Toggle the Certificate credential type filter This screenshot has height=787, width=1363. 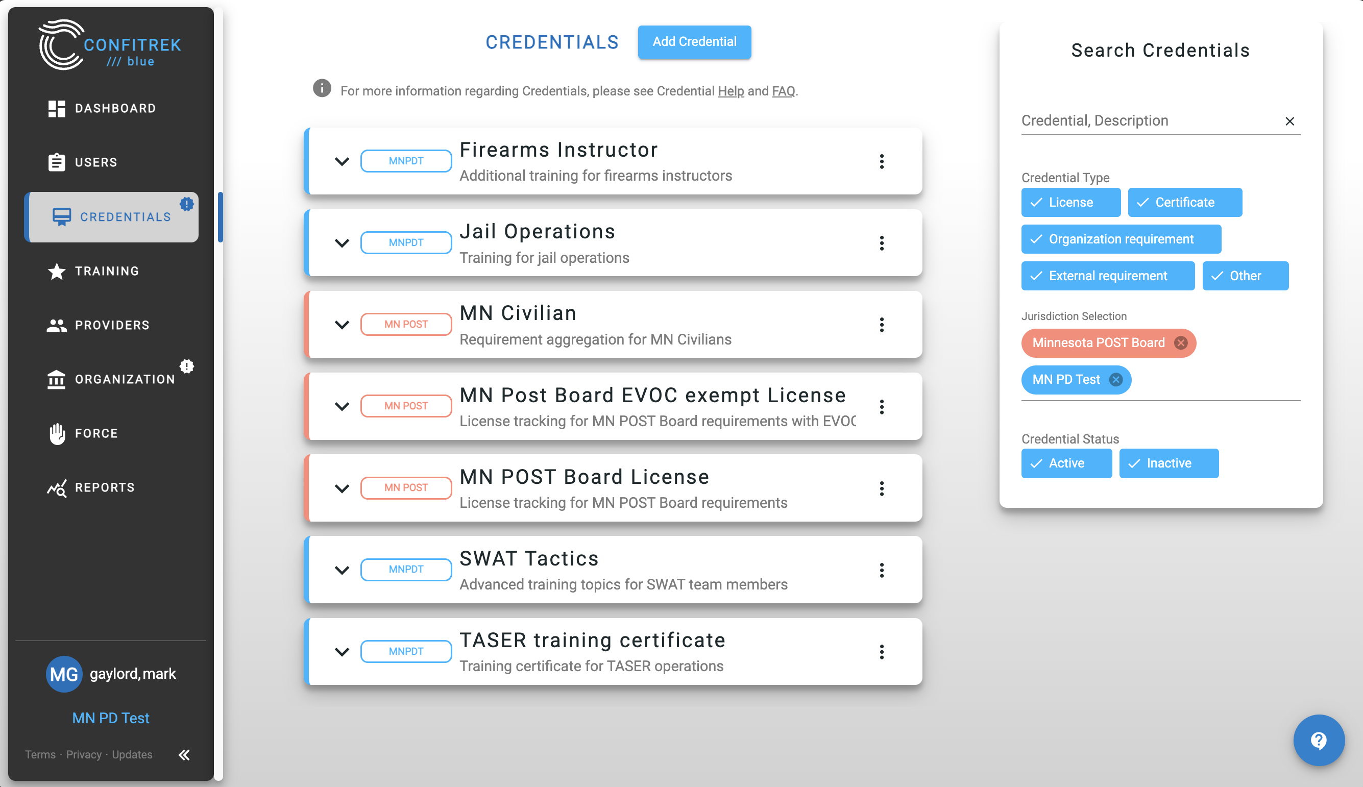coord(1184,202)
